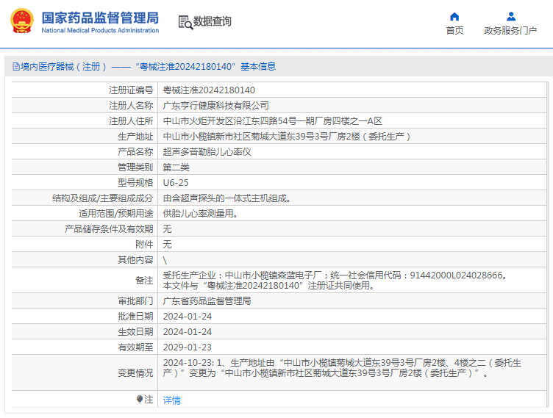Select model specification U6-25
Screen dimensions: 553x418
[176, 183]
